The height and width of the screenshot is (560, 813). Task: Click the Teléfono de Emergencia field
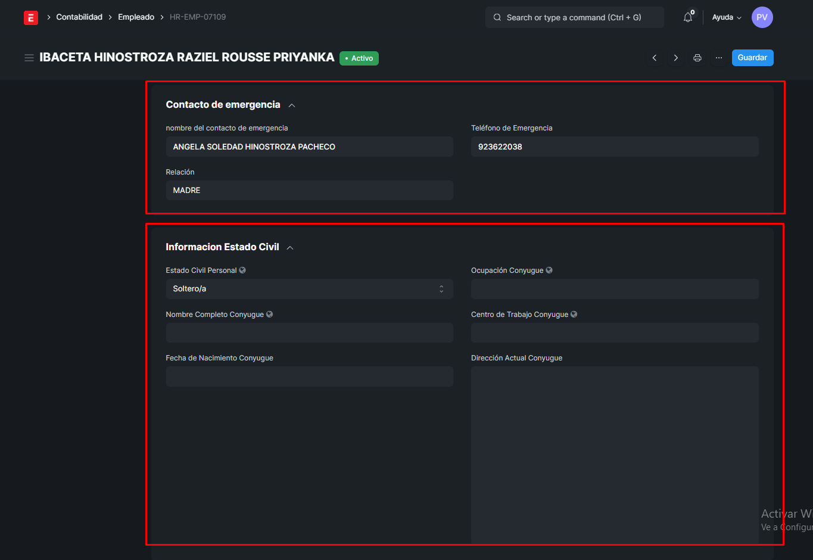(x=614, y=147)
